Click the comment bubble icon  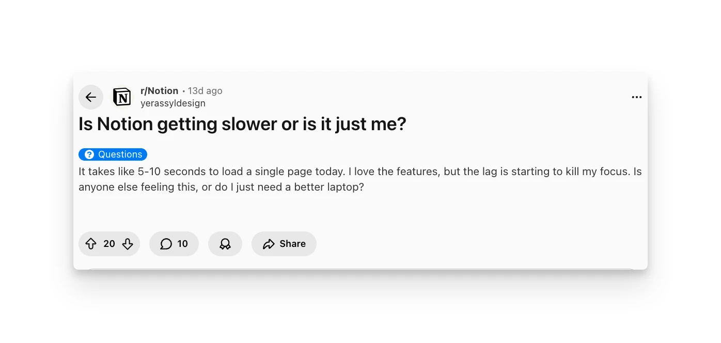click(166, 244)
